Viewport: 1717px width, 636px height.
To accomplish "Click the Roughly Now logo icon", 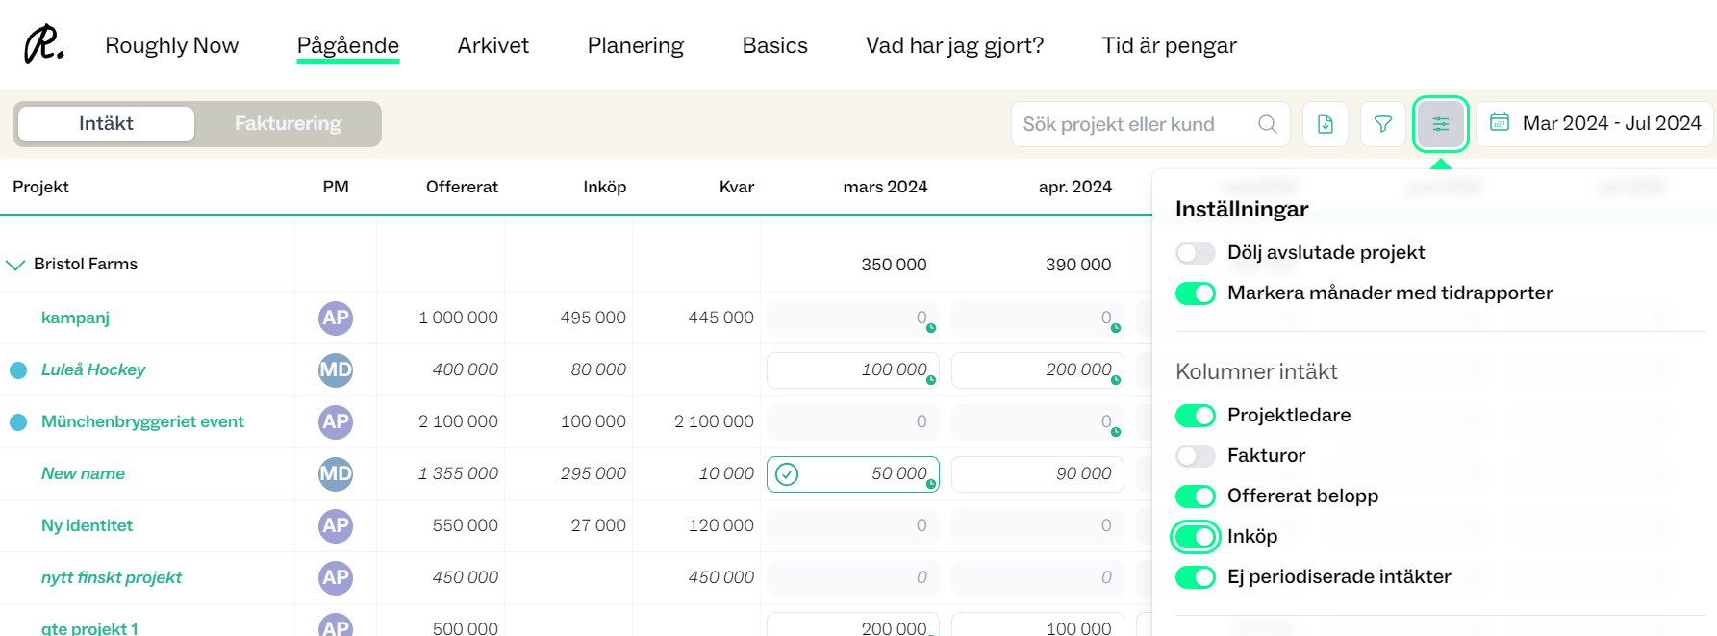I will (x=44, y=44).
